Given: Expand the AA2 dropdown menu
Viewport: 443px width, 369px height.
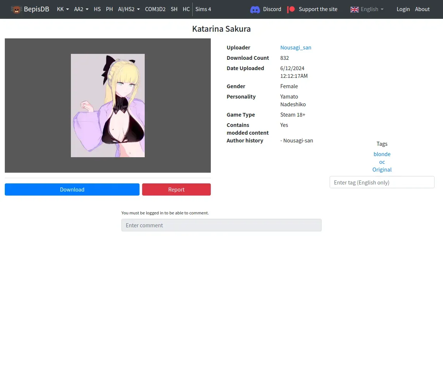Looking at the screenshot, I should (x=81, y=9).
